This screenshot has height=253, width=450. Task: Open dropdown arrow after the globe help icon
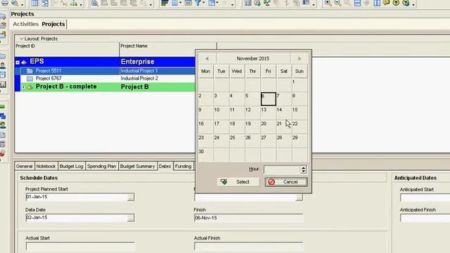[413, 4]
